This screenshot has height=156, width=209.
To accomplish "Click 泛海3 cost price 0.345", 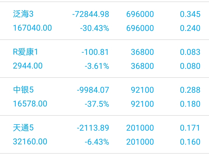I will click(x=190, y=14).
